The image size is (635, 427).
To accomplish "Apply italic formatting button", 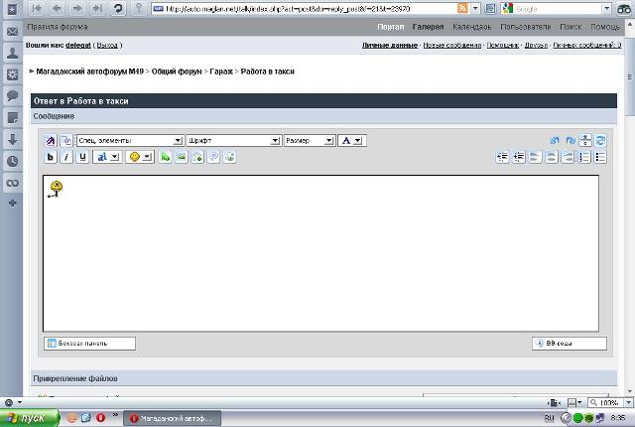I will 66,157.
